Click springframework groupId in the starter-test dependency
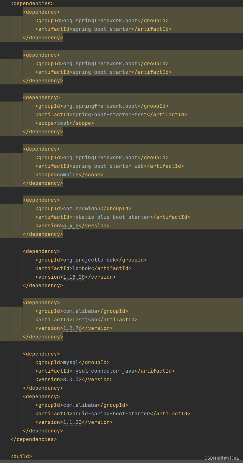The image size is (243, 463). click(x=102, y=106)
